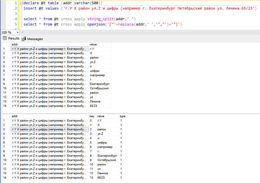Select row 14 header in second result grid
This screenshot has width=260, height=183.
tap(4, 178)
